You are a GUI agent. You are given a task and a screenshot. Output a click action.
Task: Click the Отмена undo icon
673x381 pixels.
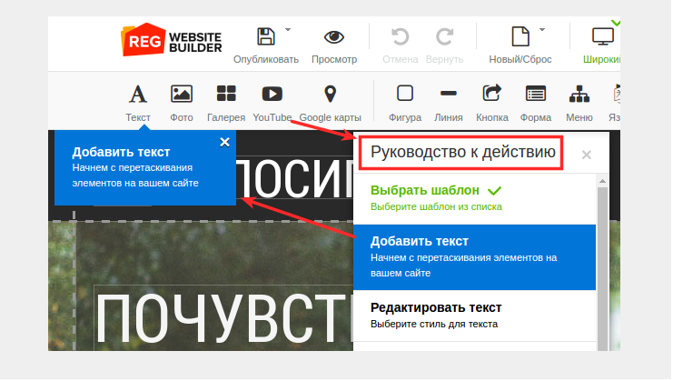(400, 37)
